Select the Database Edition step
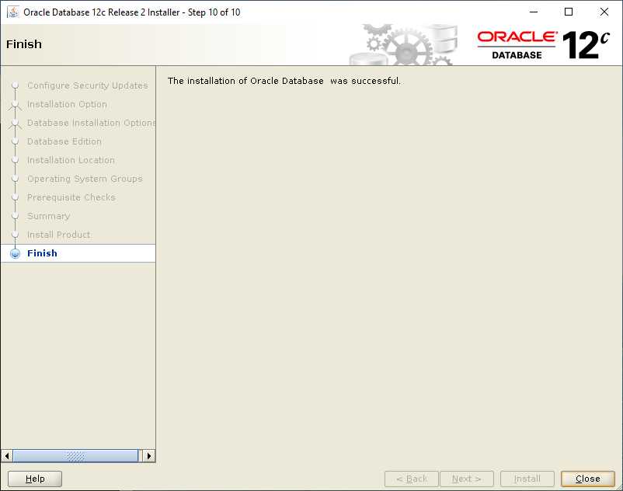The height and width of the screenshot is (491, 623). tap(64, 141)
